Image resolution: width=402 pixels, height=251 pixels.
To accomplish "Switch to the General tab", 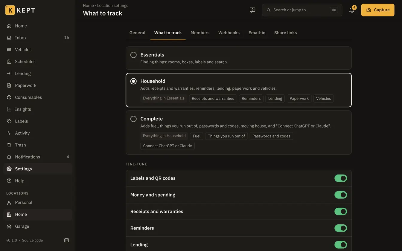I will (137, 33).
